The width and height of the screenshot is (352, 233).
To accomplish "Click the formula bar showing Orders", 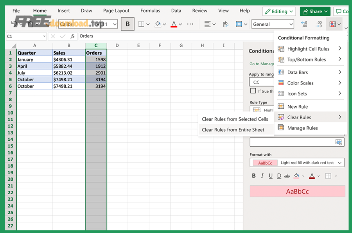I will (175, 36).
